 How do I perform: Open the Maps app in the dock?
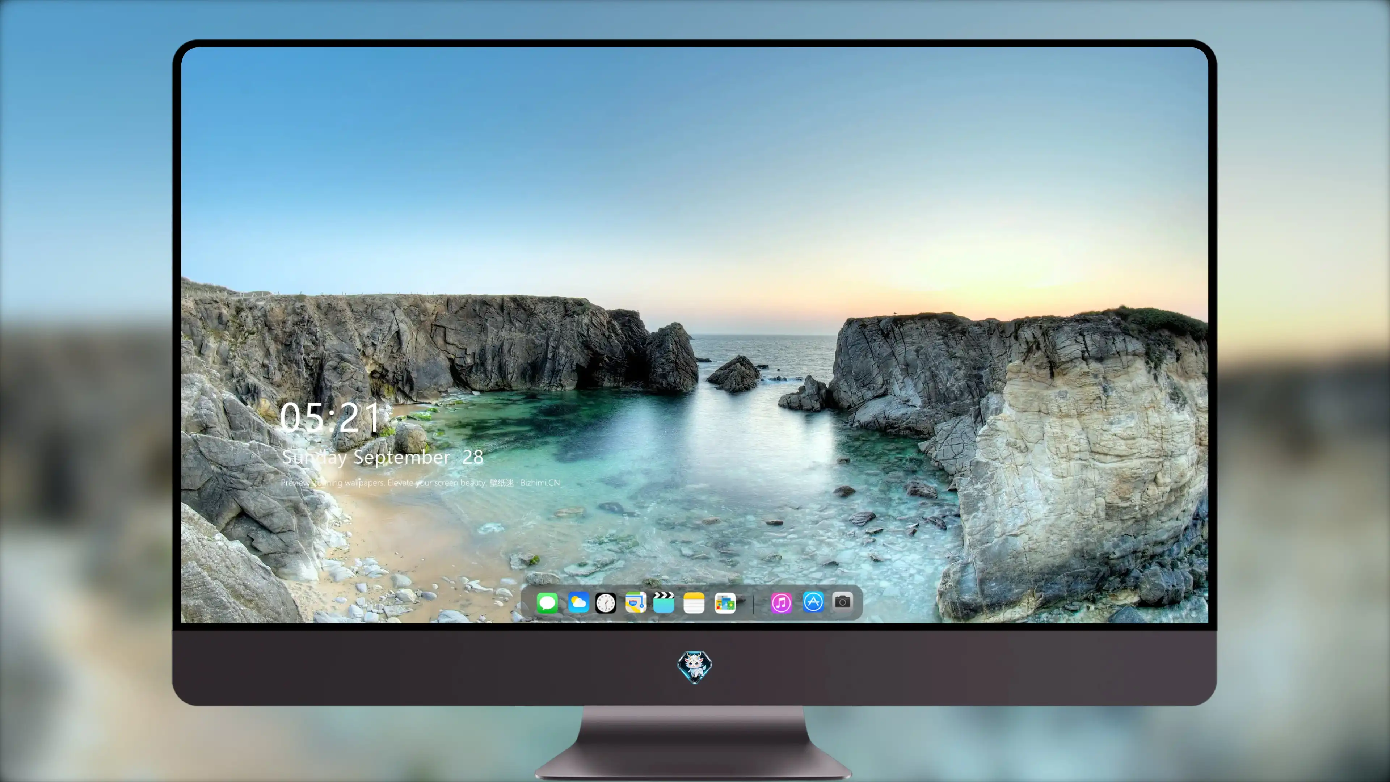coord(636,602)
